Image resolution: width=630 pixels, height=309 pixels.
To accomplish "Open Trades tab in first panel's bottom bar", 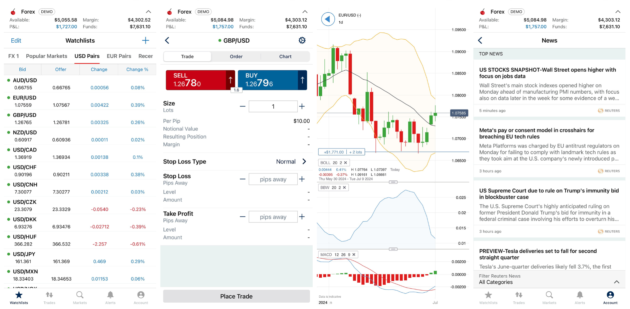I will coord(49,298).
